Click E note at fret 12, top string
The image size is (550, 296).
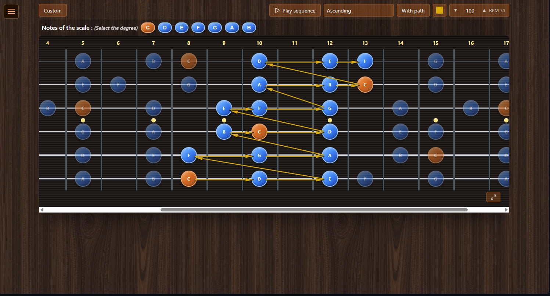coord(330,61)
